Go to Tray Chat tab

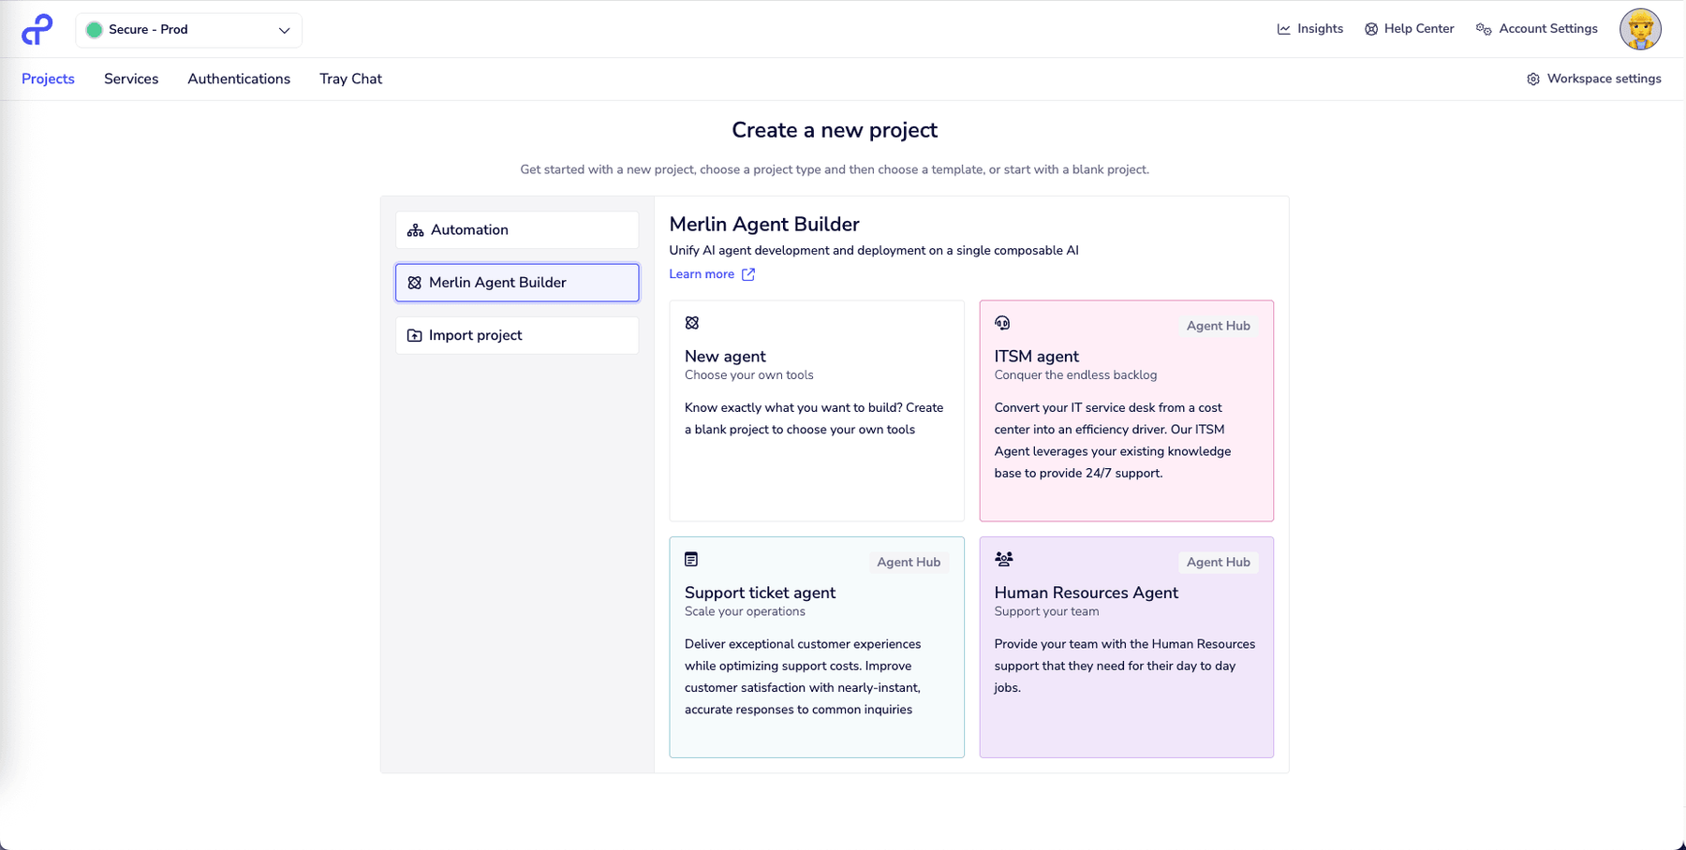click(350, 79)
